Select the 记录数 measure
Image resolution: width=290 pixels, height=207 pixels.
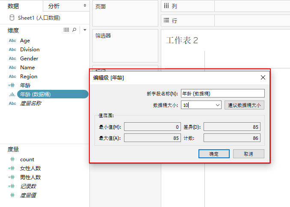28,186
